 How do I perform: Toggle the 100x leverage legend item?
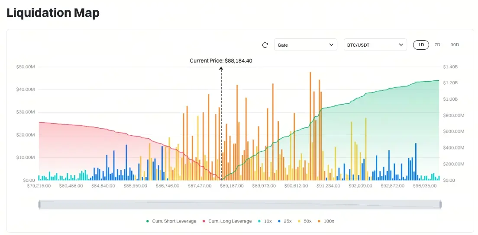coord(326,221)
